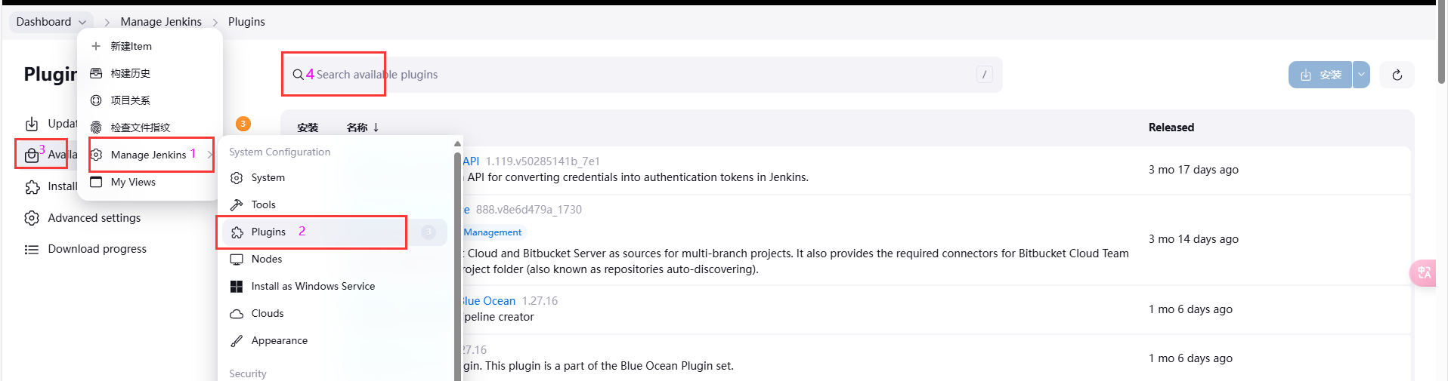Click the 安装 install button
The height and width of the screenshot is (381, 1448).
click(x=1320, y=75)
